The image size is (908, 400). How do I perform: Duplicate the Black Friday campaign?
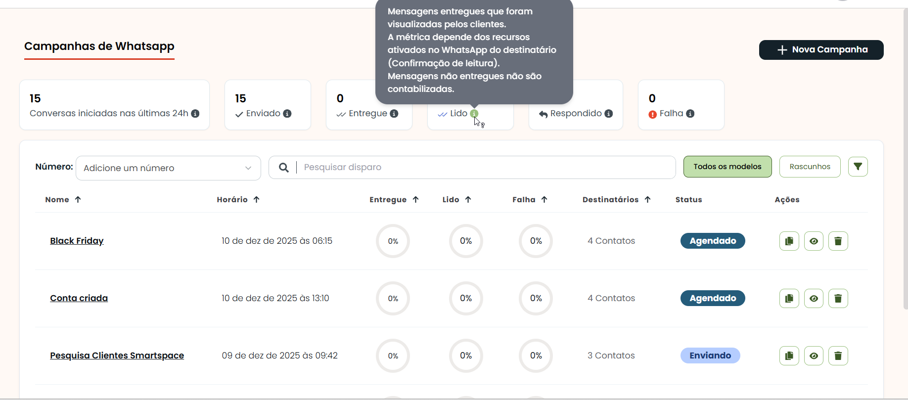[x=789, y=241]
